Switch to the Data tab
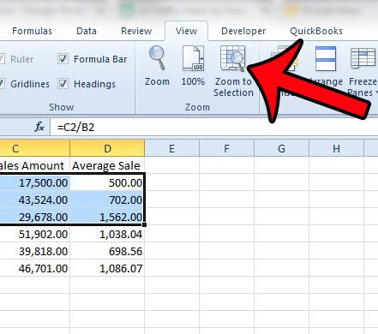 [87, 31]
